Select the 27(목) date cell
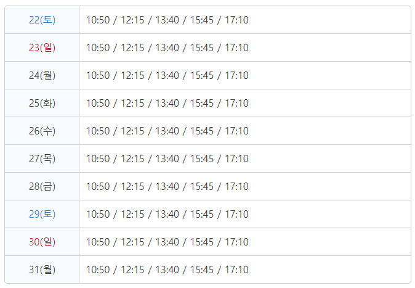Image resolution: width=415 pixels, height=288 pixels. [x=42, y=158]
